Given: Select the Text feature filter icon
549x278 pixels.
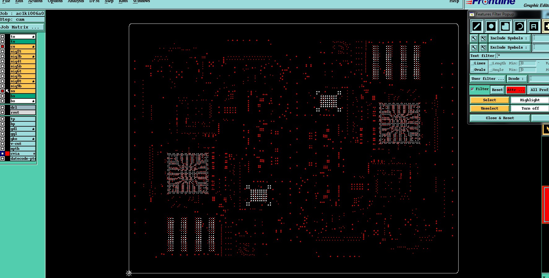Looking at the screenshot, I should (x=534, y=26).
